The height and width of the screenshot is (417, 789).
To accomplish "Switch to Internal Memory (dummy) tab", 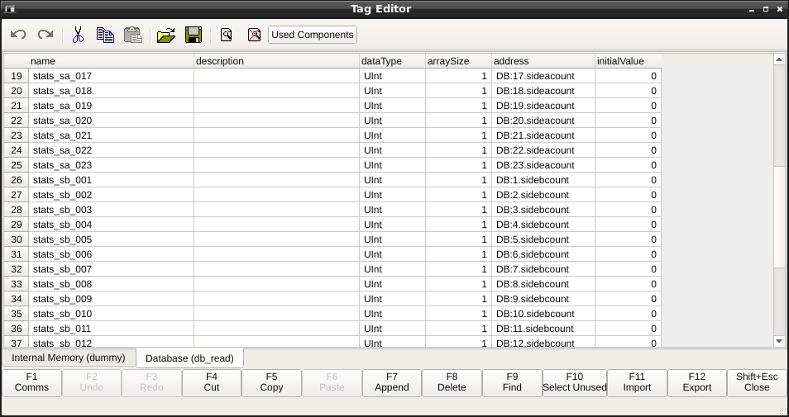I will tap(69, 358).
